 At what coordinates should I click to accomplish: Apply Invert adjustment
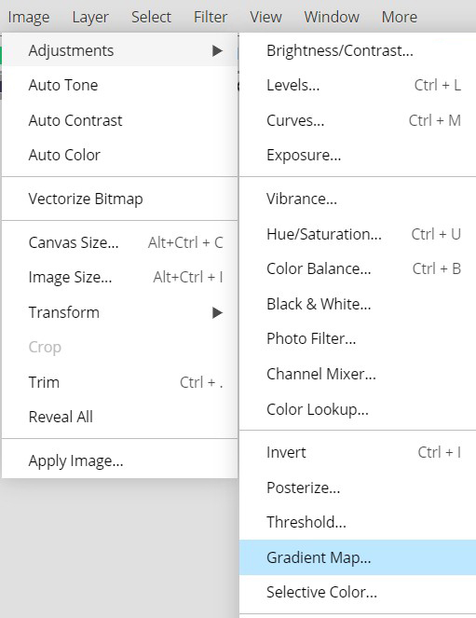358,452
